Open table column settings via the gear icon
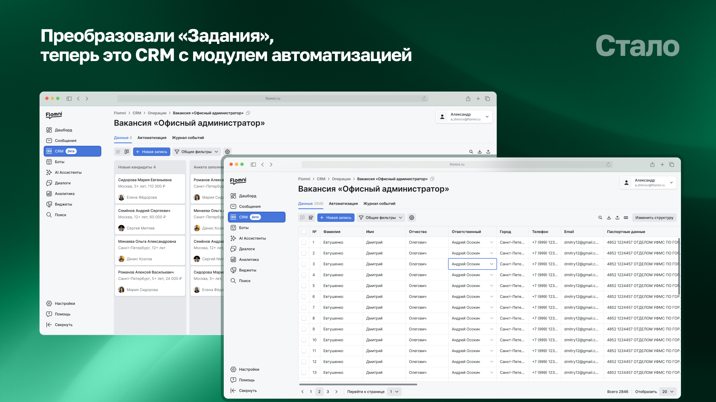Image resolution: width=716 pixels, height=402 pixels. [x=412, y=217]
